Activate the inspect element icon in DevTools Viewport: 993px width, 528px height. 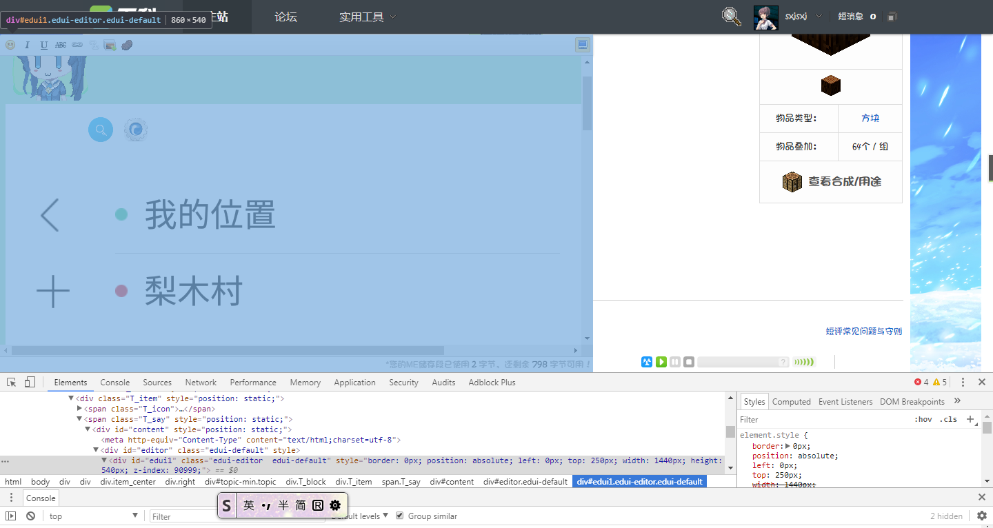coord(11,382)
